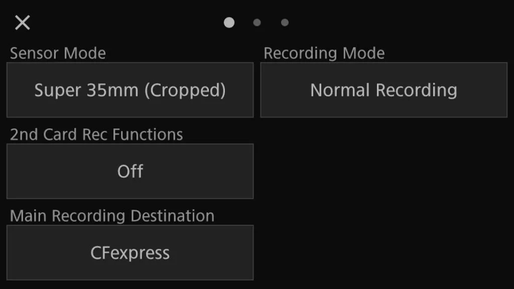Select the currently active page dot
Image resolution: width=514 pixels, height=289 pixels.
[229, 23]
